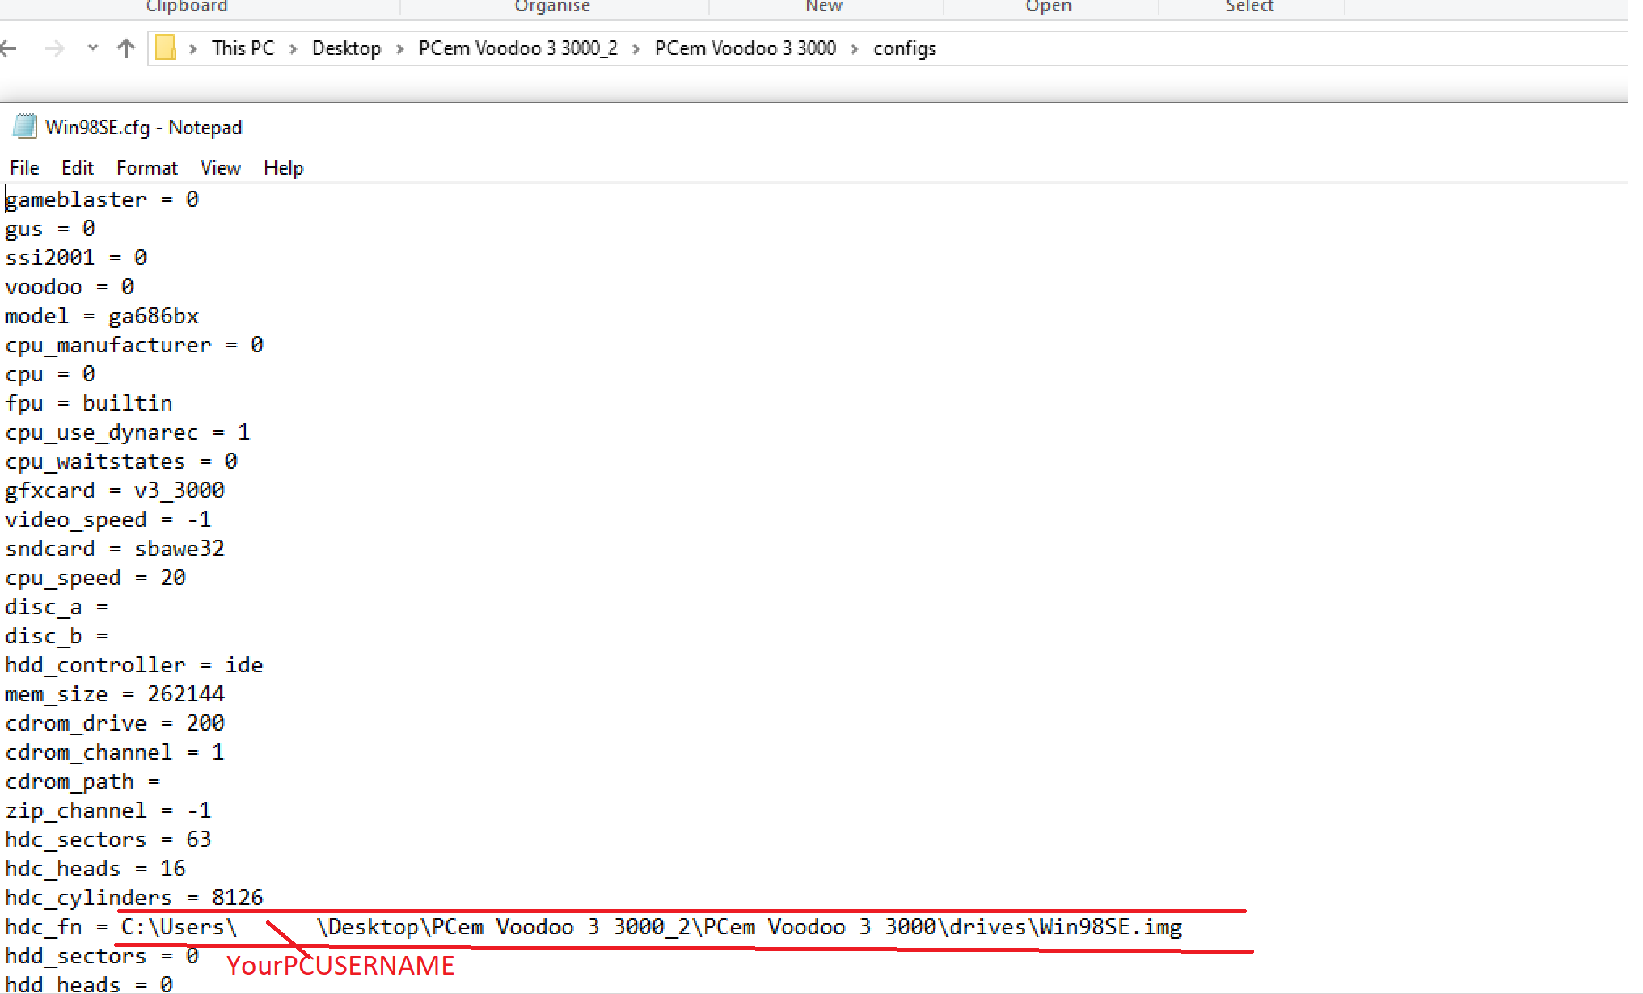Click the folder icon in address bar

[x=166, y=48]
